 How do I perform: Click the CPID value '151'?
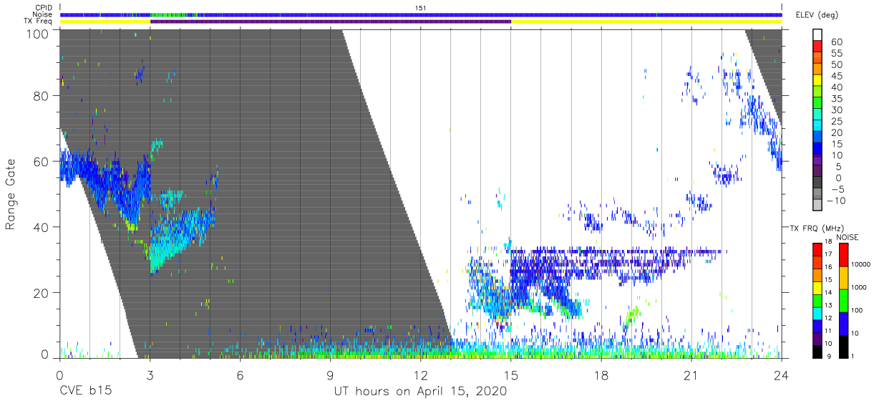click(x=421, y=7)
